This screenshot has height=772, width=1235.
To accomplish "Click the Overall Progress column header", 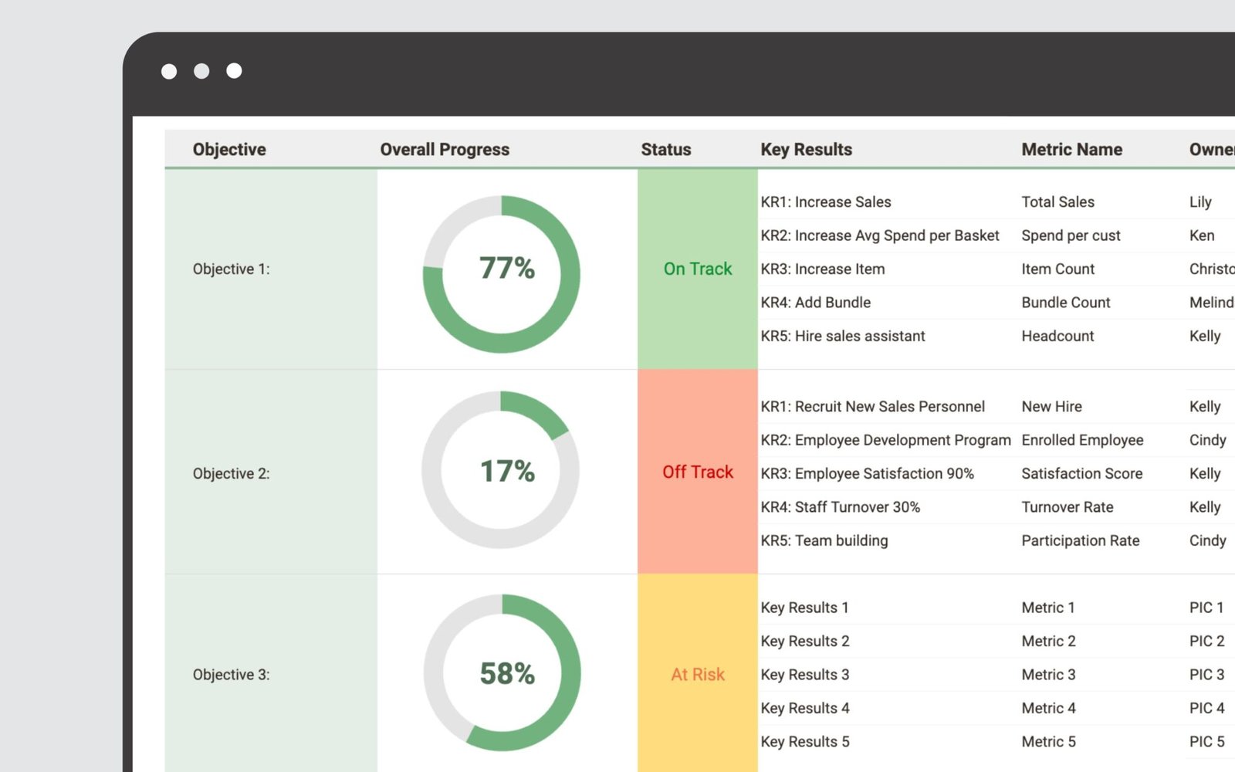I will (444, 149).
